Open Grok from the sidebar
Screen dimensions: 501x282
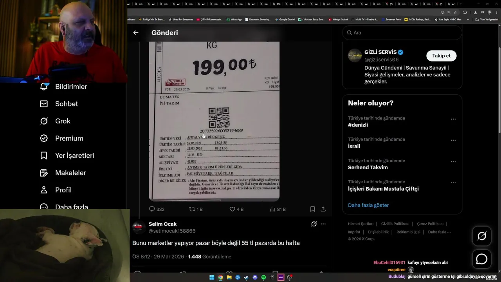click(x=55, y=121)
